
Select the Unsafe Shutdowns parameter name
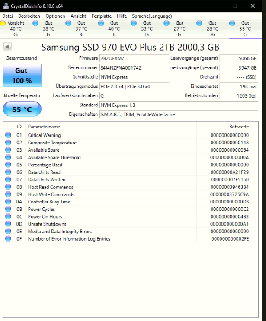pyautogui.click(x=47, y=224)
